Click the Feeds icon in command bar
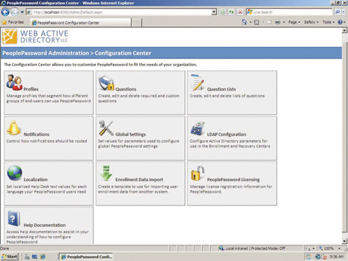Image resolution: width=348 pixels, height=261 pixels. coord(257,22)
